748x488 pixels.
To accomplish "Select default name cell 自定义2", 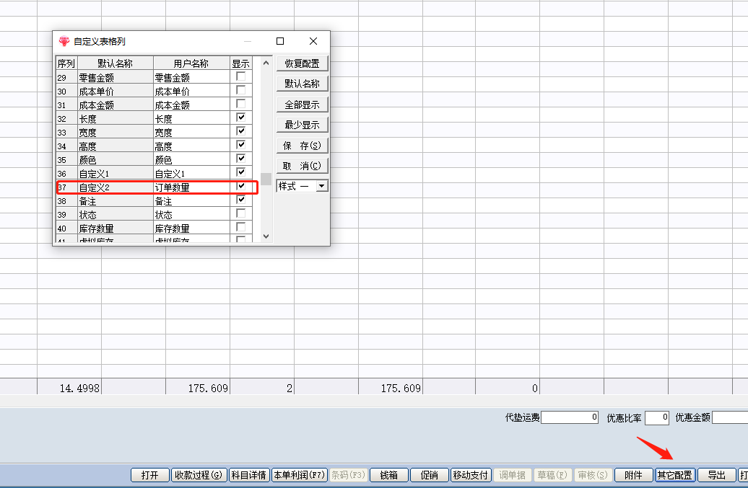I will pyautogui.click(x=115, y=187).
